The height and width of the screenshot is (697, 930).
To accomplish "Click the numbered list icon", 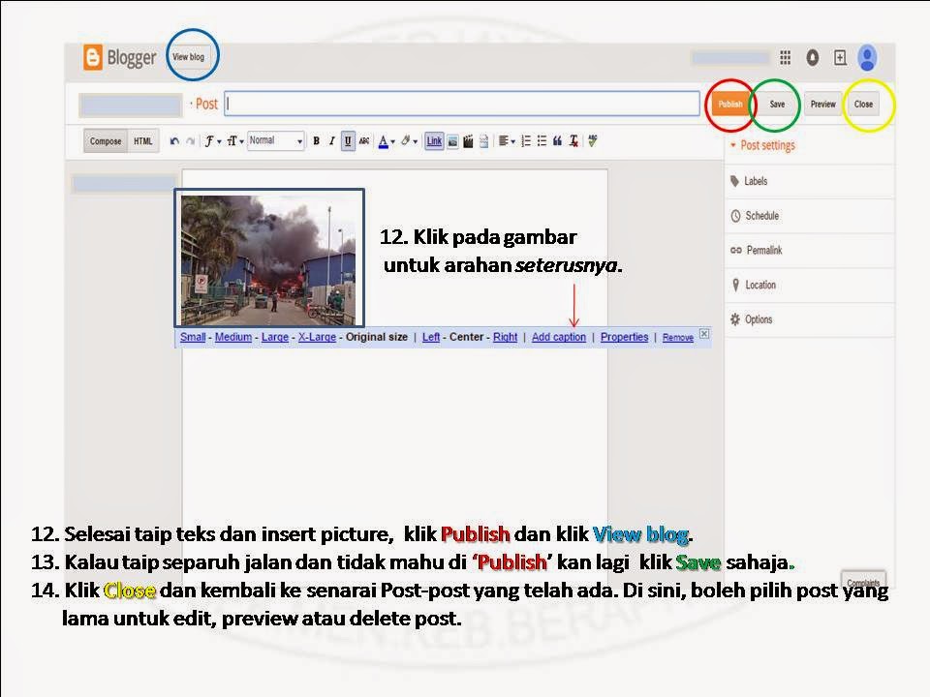I will pyautogui.click(x=526, y=140).
